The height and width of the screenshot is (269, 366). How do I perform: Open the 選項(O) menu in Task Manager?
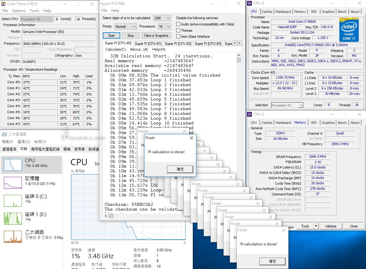[x=23, y=142]
